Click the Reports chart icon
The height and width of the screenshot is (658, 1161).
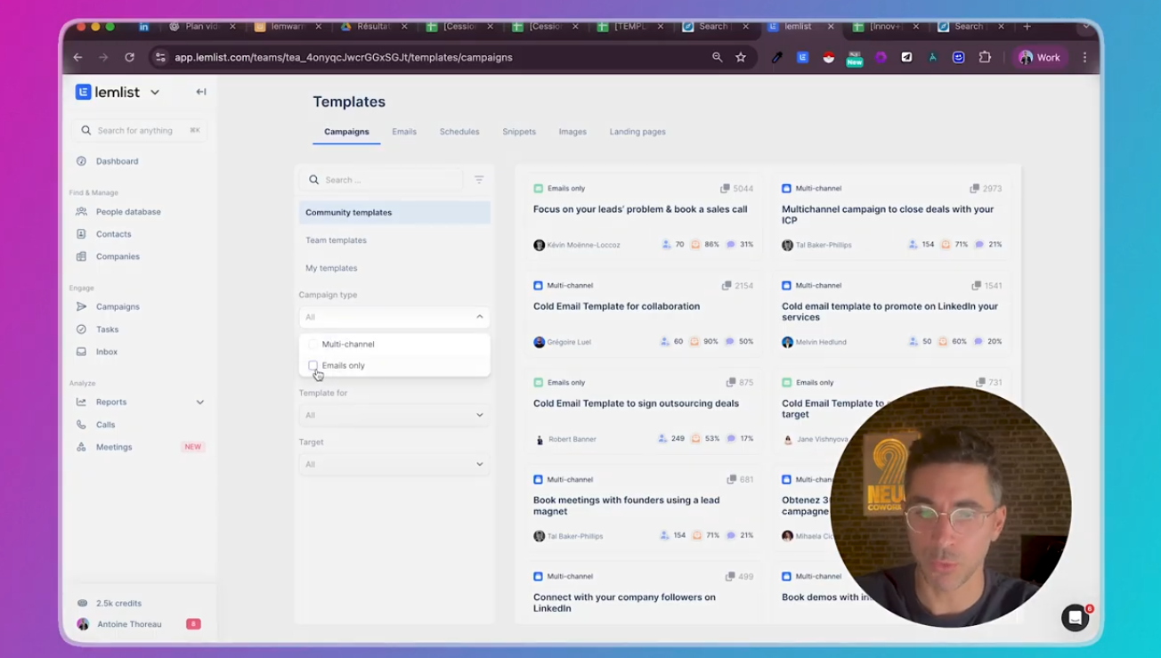(x=82, y=402)
